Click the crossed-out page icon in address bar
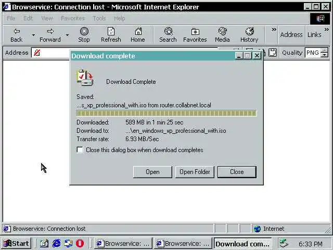The image size is (333, 250). [37, 53]
